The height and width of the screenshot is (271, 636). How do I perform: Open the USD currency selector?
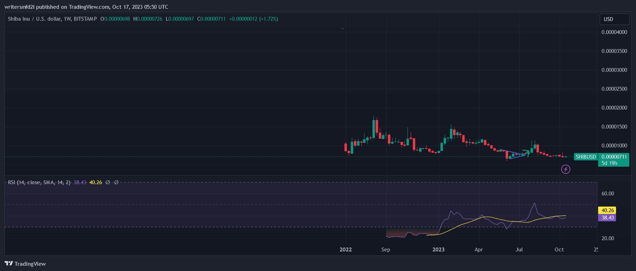point(614,19)
